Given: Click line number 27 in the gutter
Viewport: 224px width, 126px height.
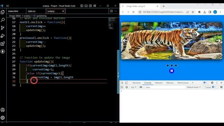Looking at the screenshot, I should (14, 62).
